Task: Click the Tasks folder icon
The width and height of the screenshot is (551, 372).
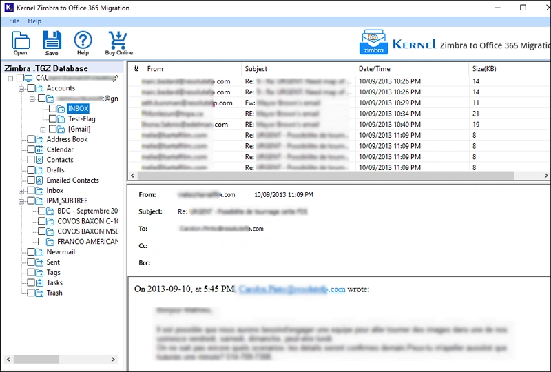Action: pyautogui.click(x=39, y=282)
